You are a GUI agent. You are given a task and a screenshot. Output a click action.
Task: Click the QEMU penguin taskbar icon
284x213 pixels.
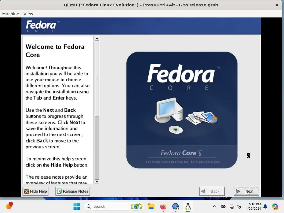[188, 206]
